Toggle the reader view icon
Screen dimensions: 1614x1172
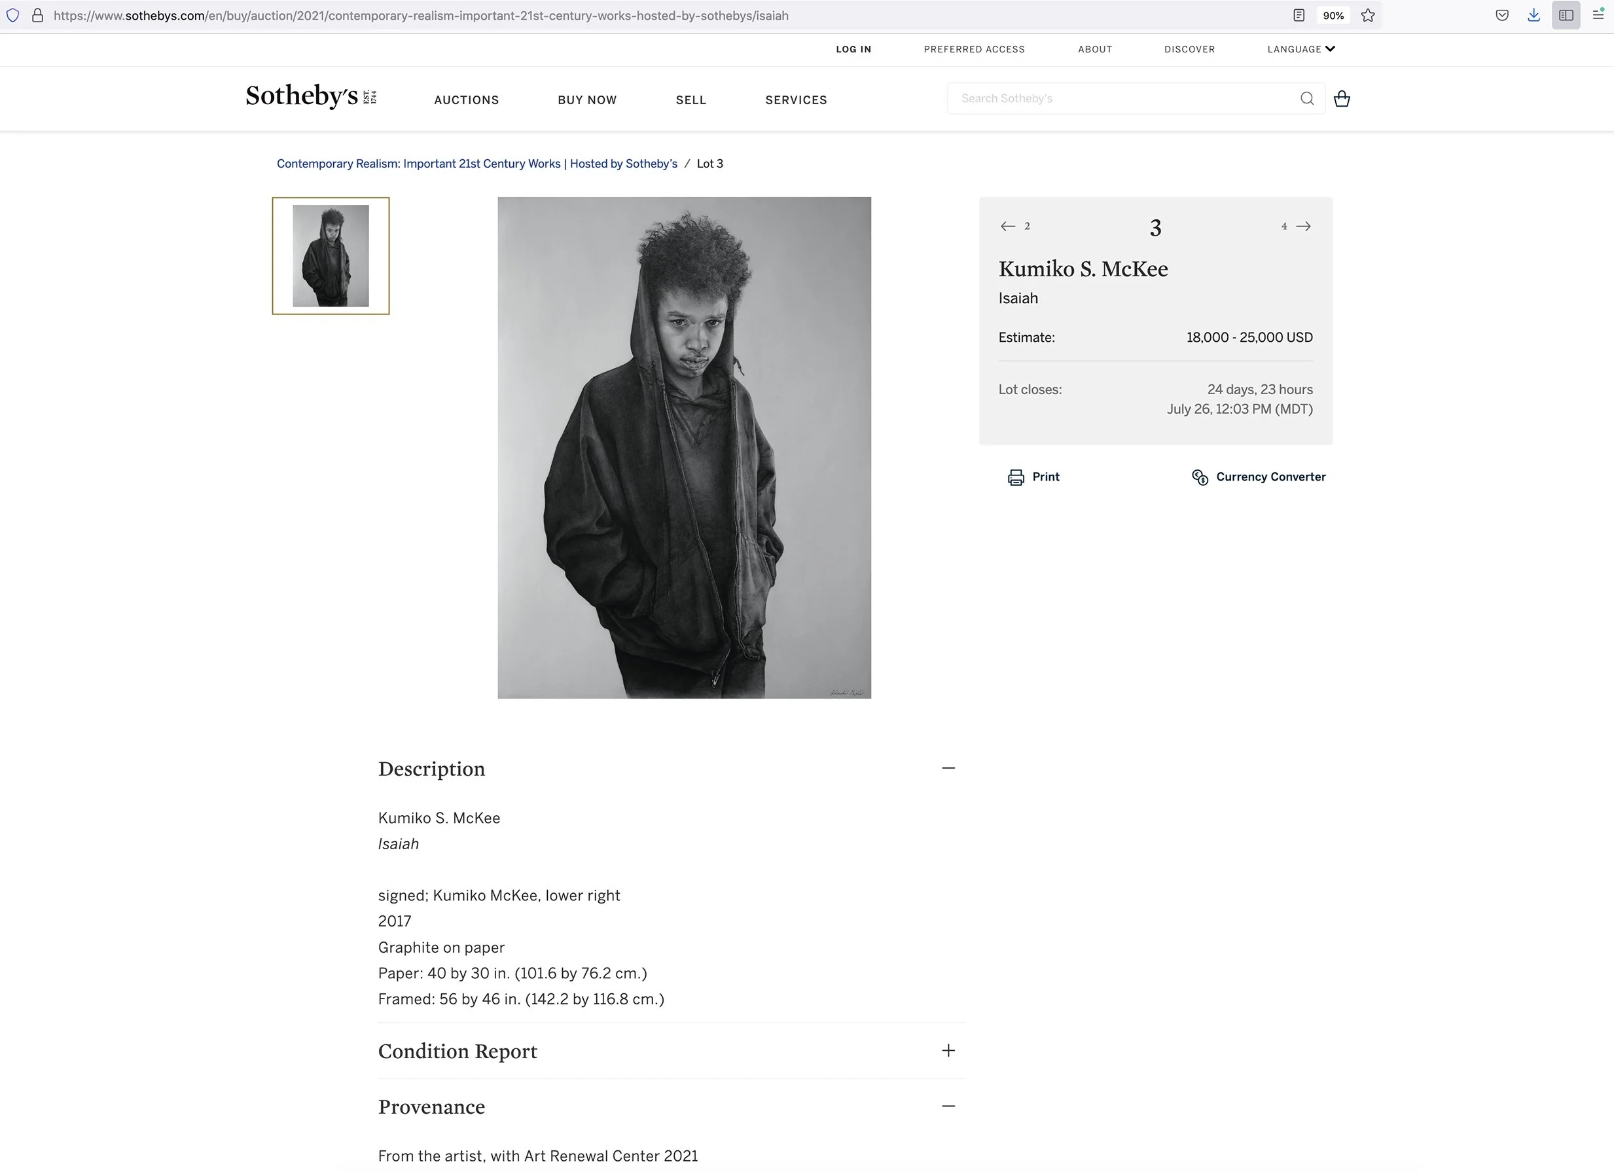click(x=1299, y=16)
